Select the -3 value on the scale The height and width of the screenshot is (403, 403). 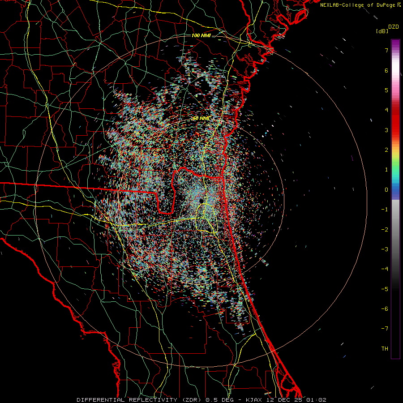coord(385,249)
